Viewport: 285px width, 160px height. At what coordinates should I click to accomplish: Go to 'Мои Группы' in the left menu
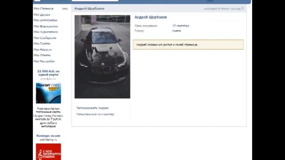tap(42, 44)
